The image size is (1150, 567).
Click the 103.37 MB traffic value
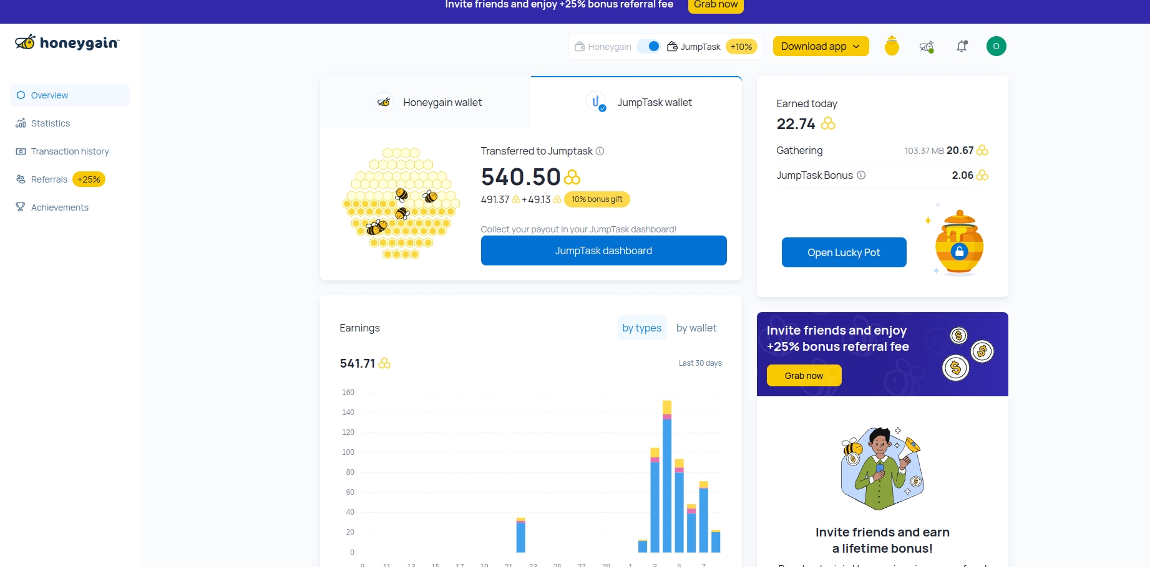coord(924,151)
